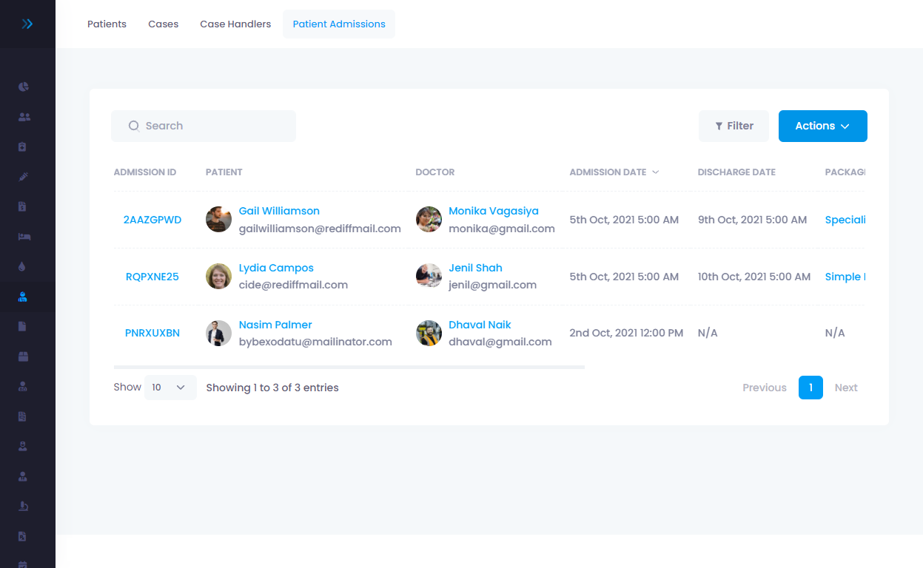Click the search magnifier icon

click(134, 126)
